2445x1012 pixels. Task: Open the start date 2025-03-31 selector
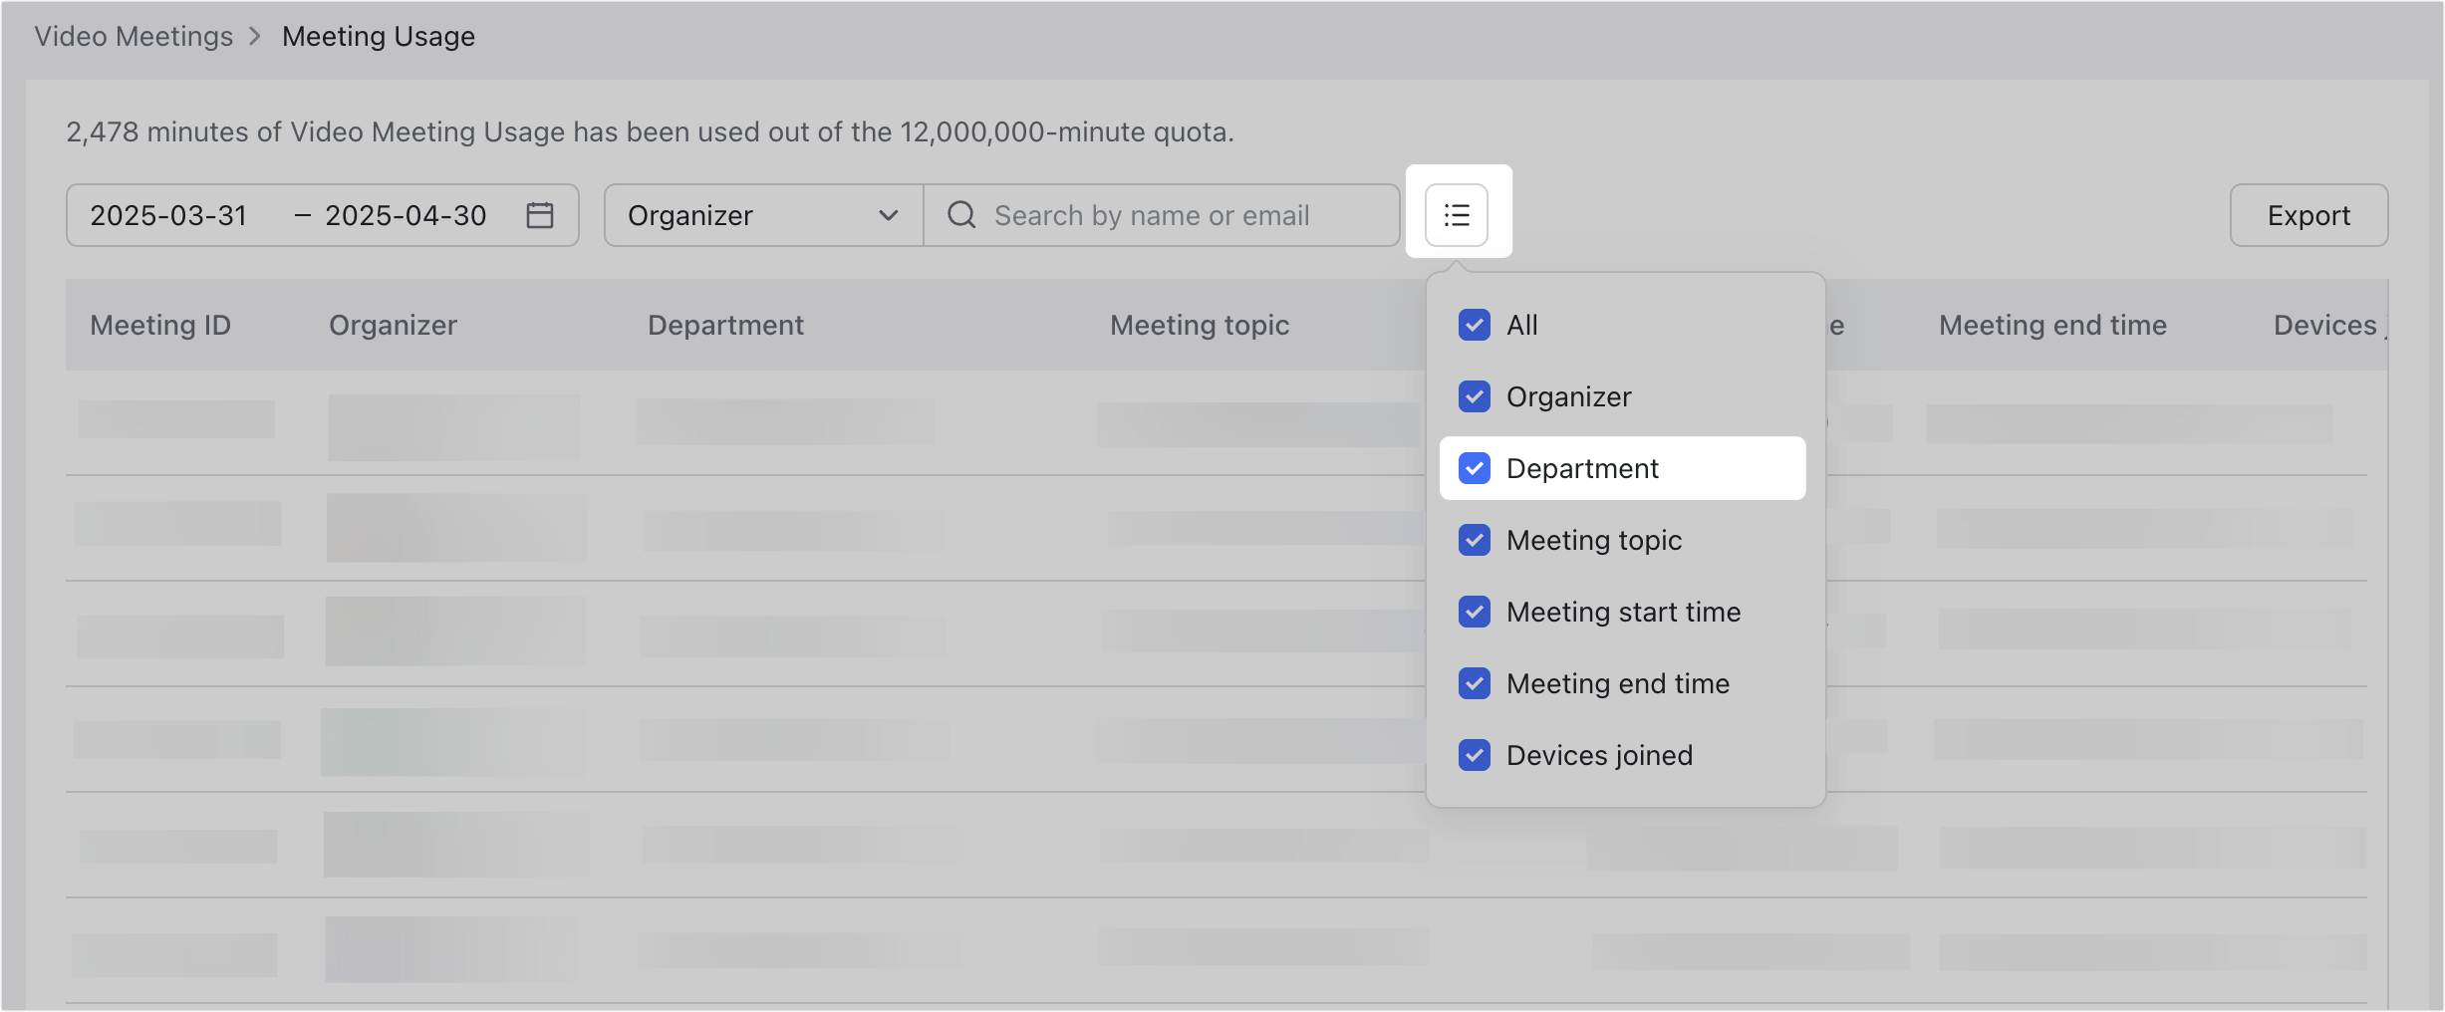tap(167, 215)
